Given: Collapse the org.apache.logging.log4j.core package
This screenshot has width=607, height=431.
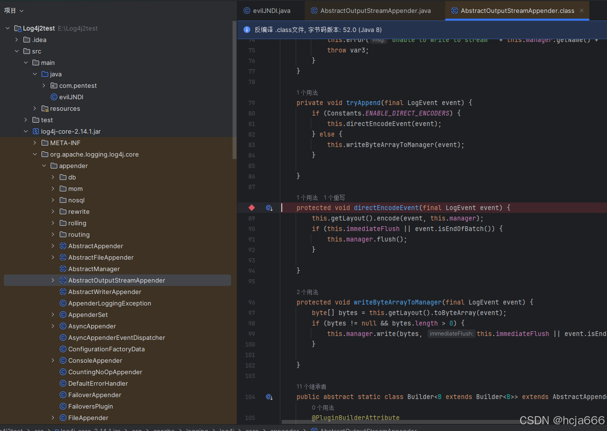Looking at the screenshot, I should pyautogui.click(x=35, y=154).
